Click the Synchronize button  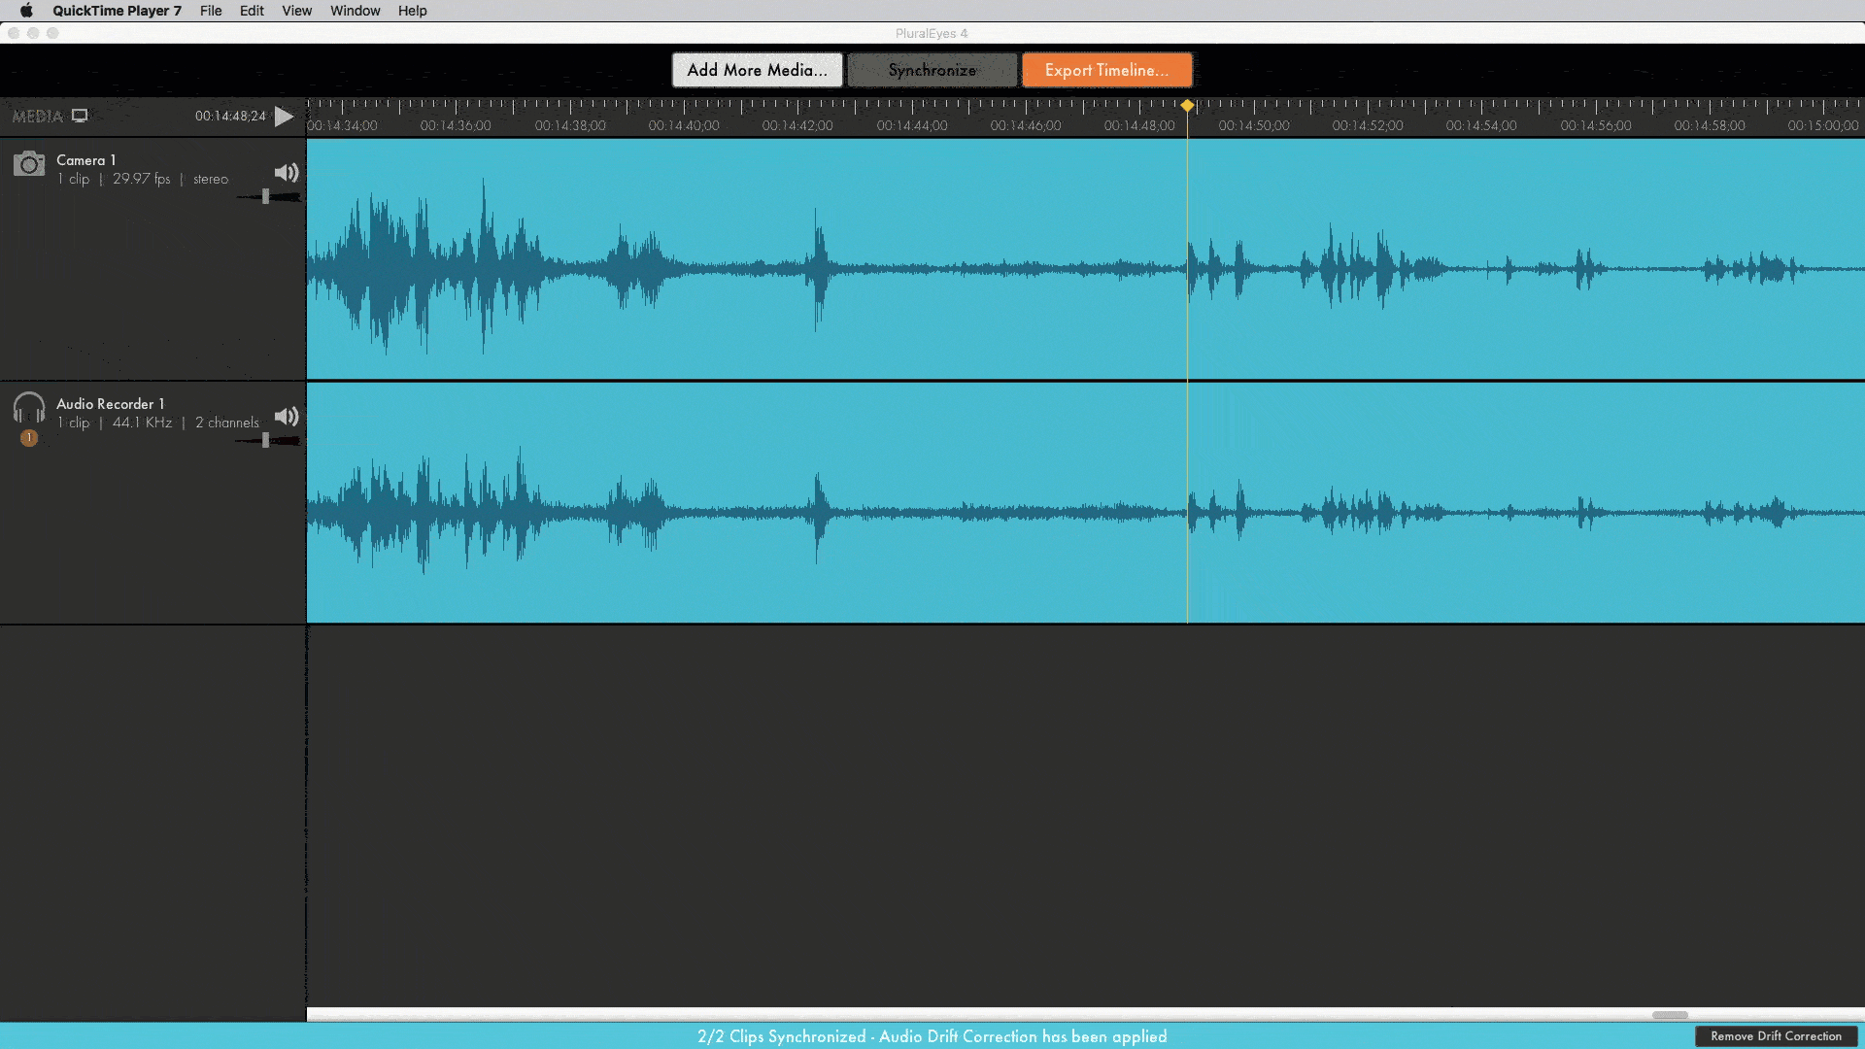932,70
